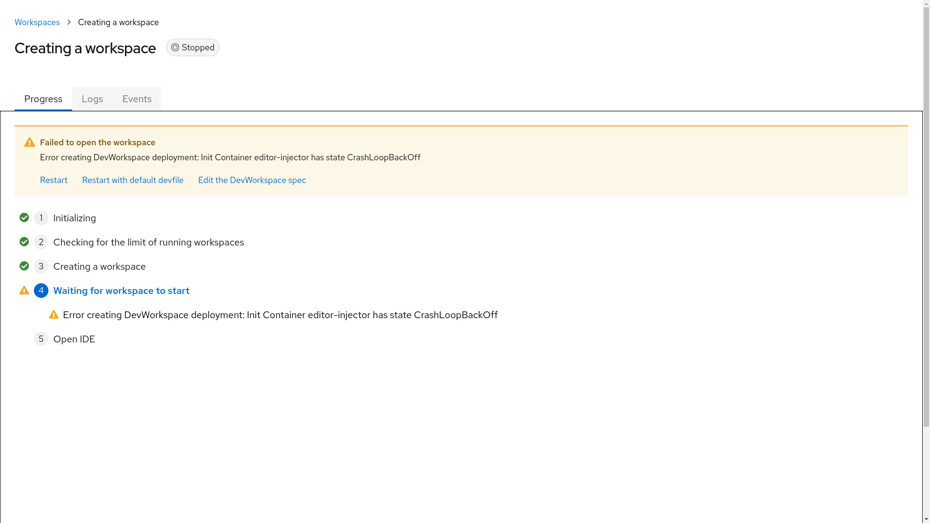930x523 pixels.
Task: Click the warning icon in failure alert
Action: (x=30, y=142)
